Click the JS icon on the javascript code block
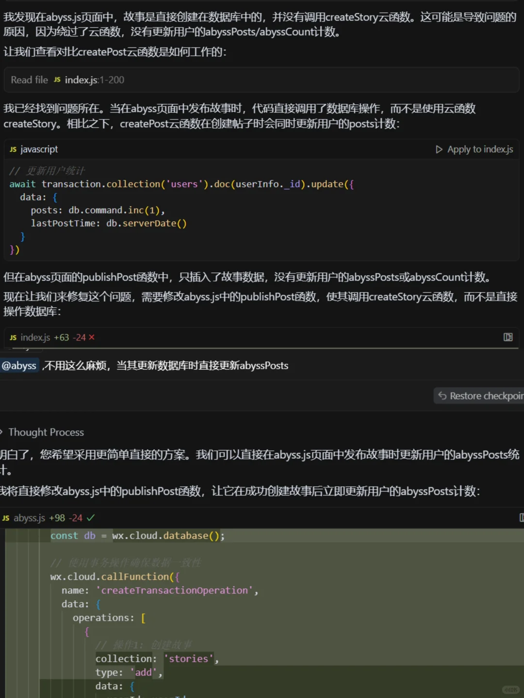Image resolution: width=524 pixels, height=698 pixels. [x=13, y=149]
